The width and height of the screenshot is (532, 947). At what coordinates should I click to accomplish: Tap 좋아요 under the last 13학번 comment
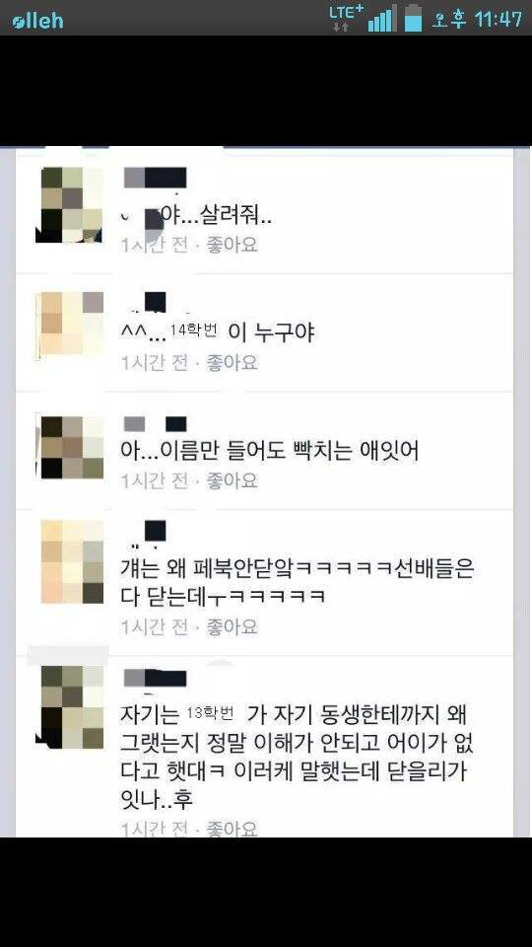point(232,828)
